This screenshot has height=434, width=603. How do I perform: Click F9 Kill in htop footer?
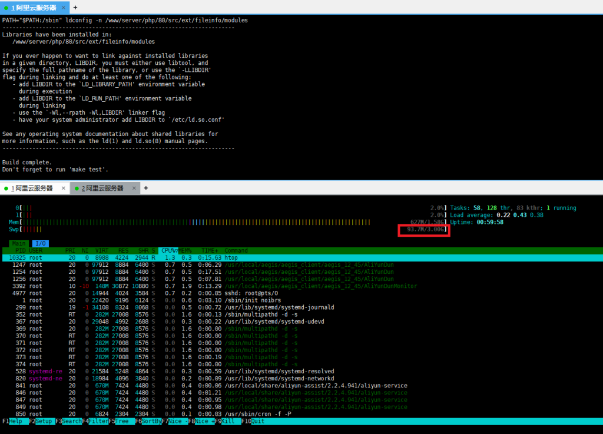coord(228,421)
